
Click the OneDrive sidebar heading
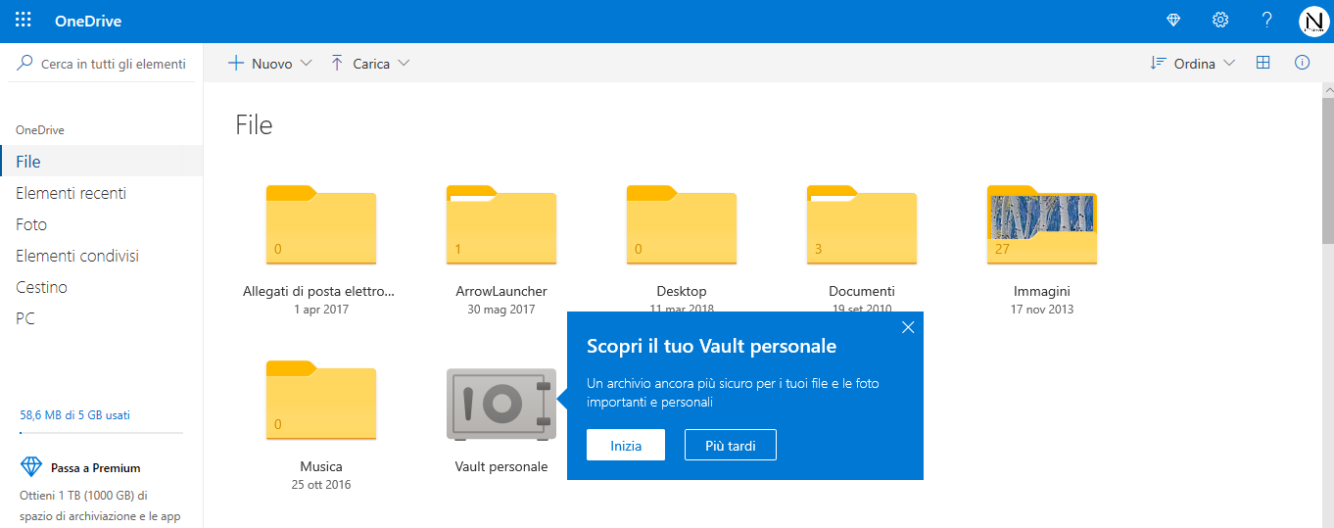40,130
